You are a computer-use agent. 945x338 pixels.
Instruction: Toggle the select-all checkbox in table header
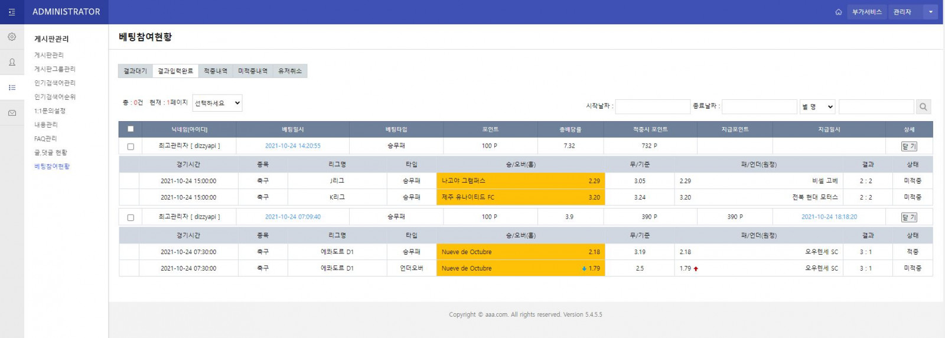tap(131, 129)
